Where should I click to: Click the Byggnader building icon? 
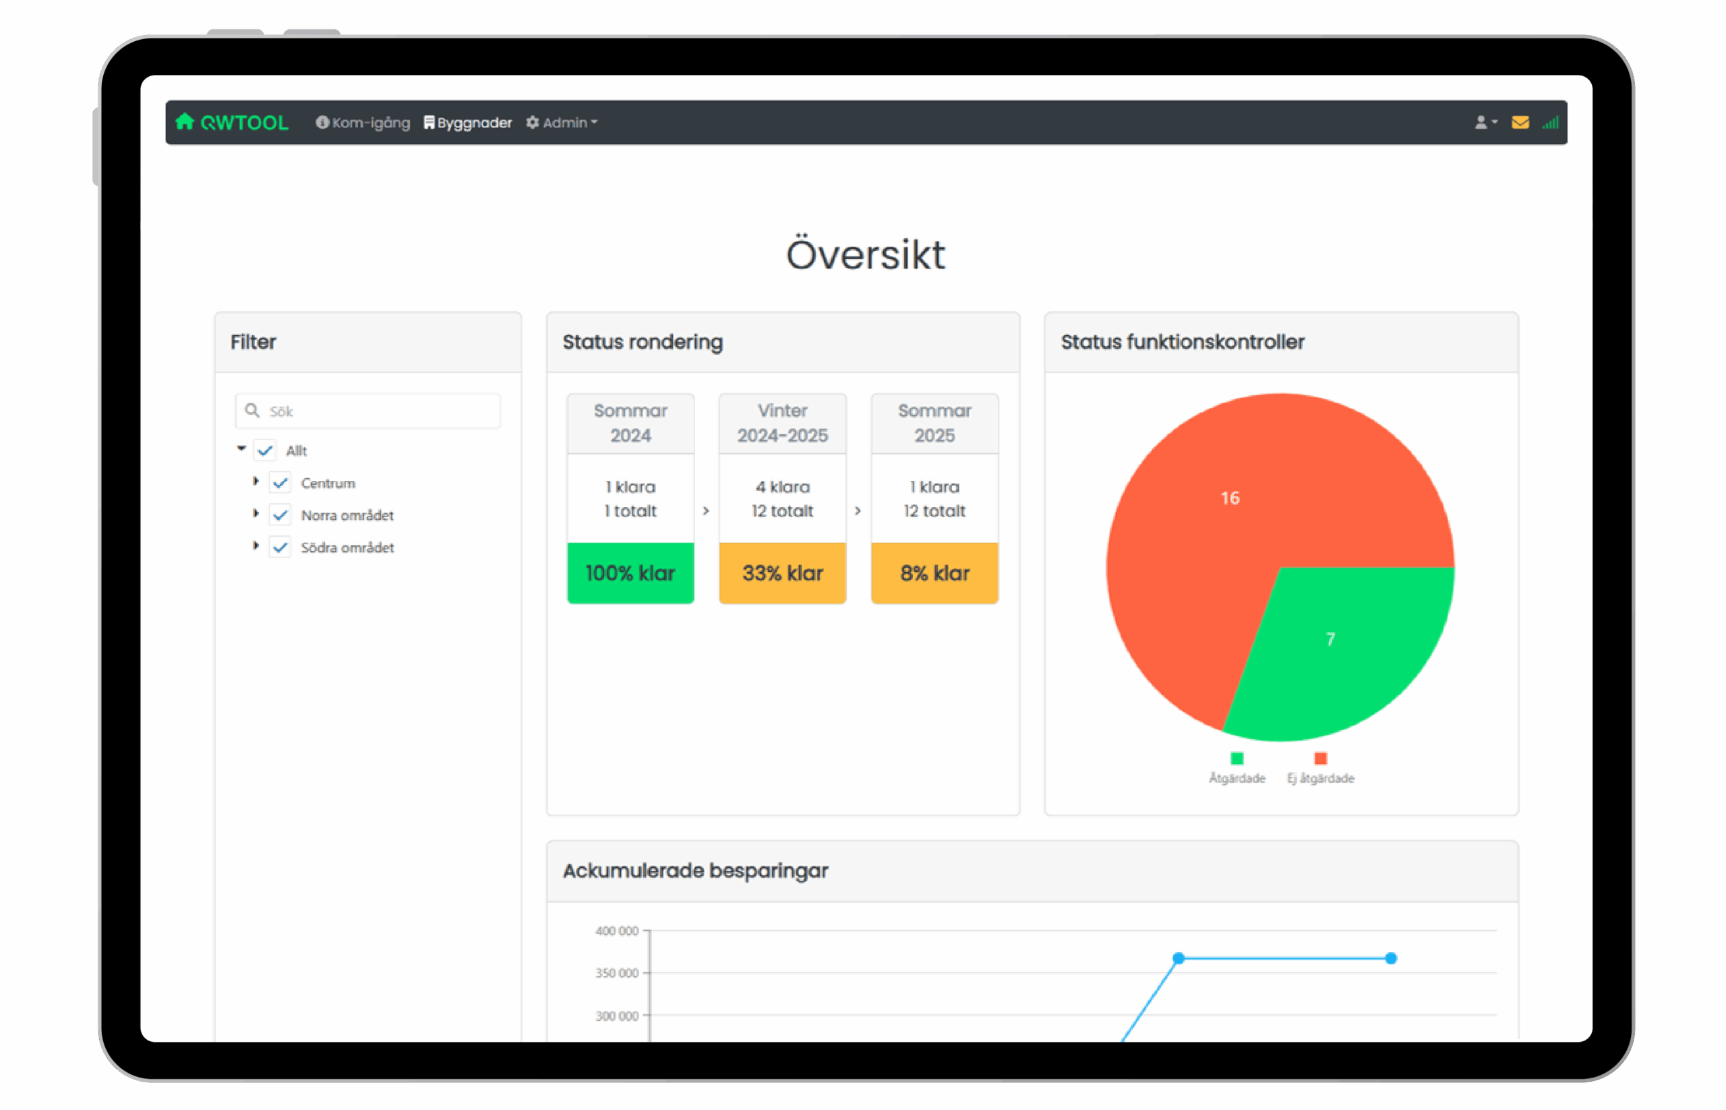[429, 123]
